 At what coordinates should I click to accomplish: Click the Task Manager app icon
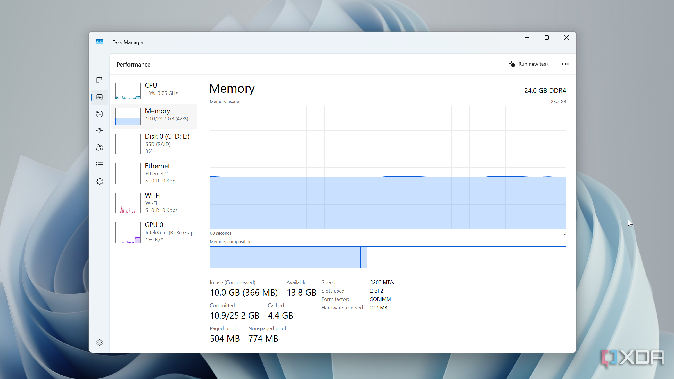pyautogui.click(x=99, y=42)
